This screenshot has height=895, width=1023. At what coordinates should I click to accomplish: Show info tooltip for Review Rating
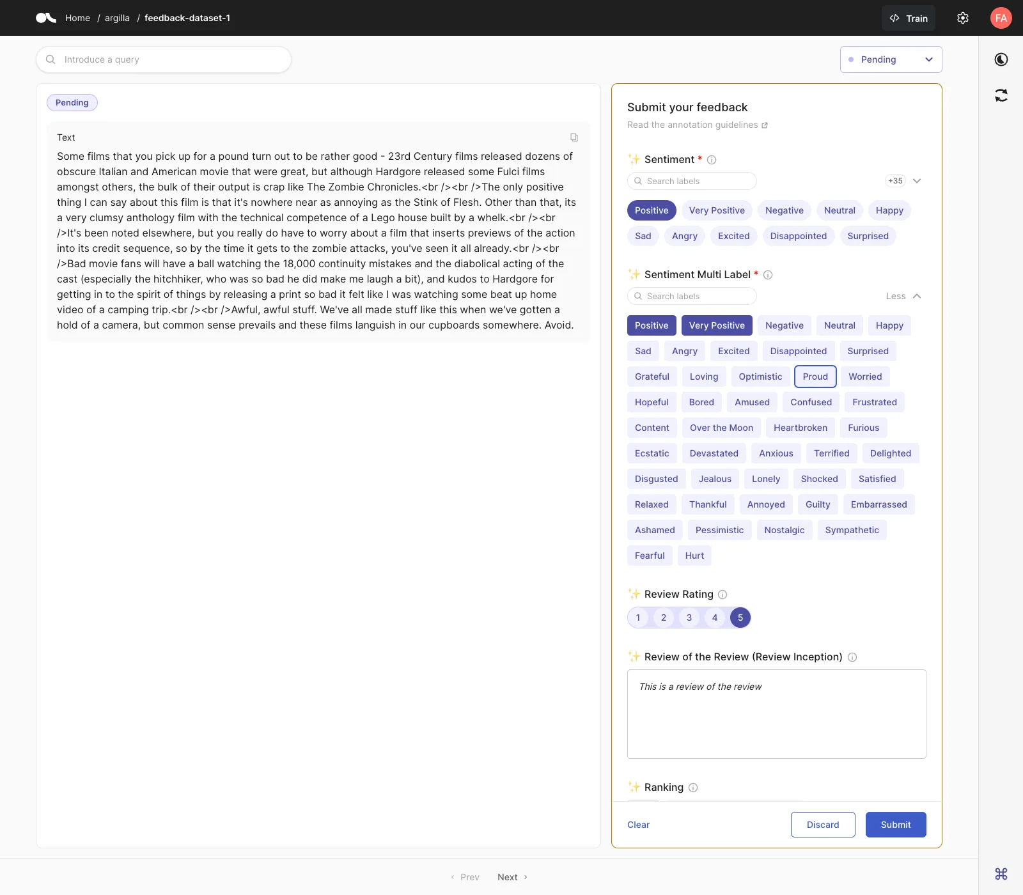722,595
